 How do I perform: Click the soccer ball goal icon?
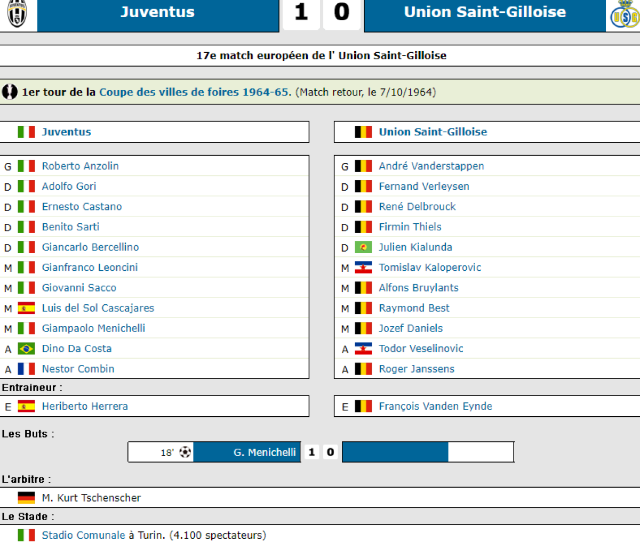185,452
